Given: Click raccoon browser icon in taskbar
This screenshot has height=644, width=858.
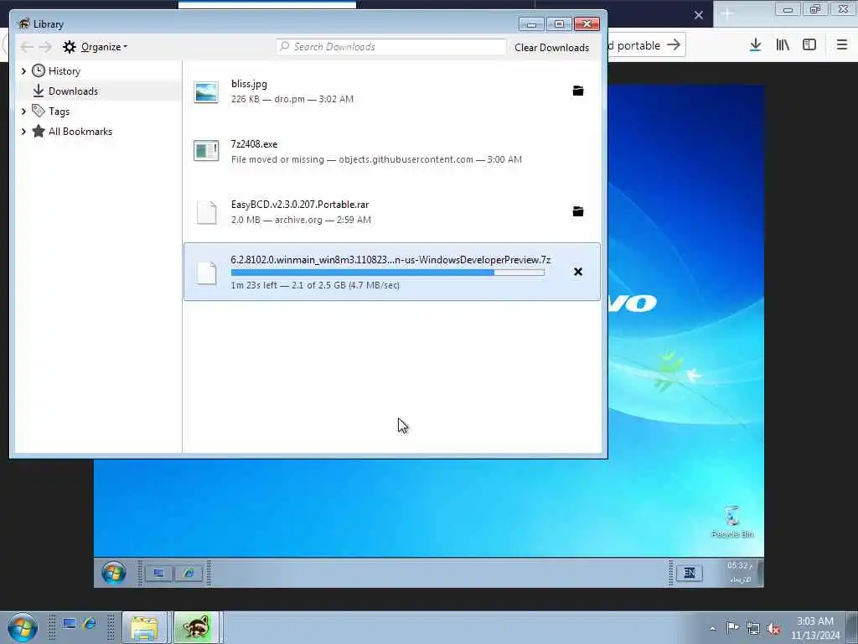Looking at the screenshot, I should (196, 627).
